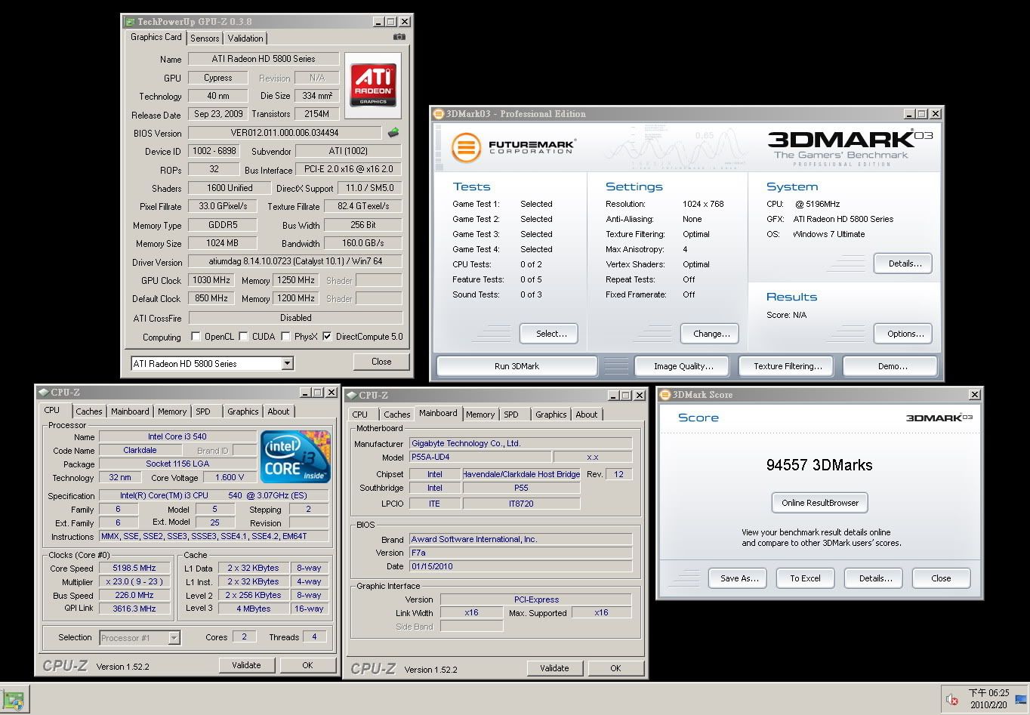1030x715 pixels.
Task: Open the About tab in left CPU-Z window
Action: tap(278, 411)
